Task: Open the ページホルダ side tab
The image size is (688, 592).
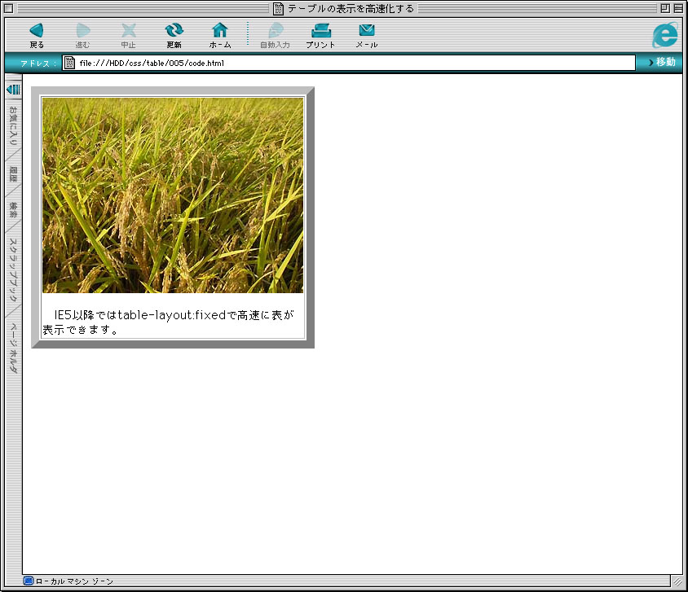Action: [14, 349]
